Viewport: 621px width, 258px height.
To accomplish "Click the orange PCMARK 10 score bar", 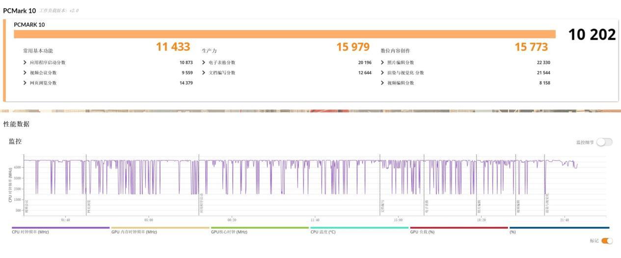I will click(x=285, y=34).
